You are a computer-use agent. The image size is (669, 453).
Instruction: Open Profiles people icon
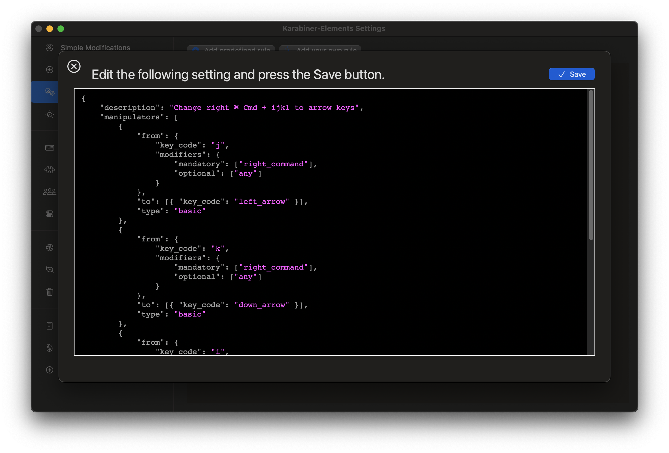[49, 192]
